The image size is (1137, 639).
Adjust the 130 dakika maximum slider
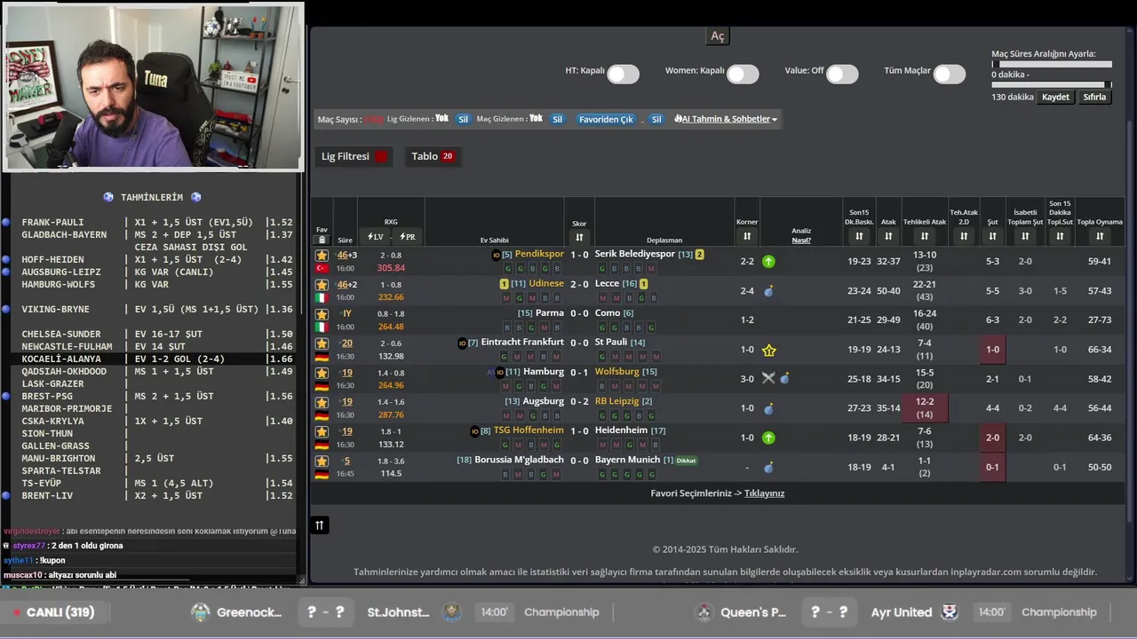tap(1108, 84)
